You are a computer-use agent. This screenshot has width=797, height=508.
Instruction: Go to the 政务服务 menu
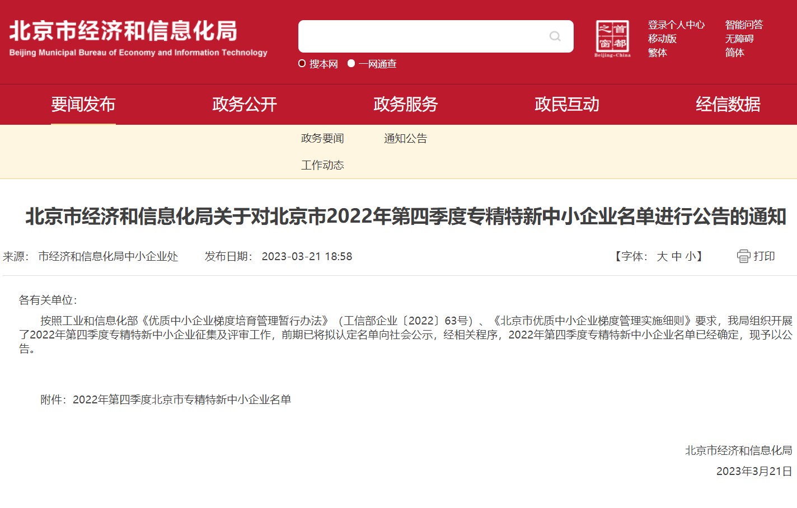click(x=405, y=105)
